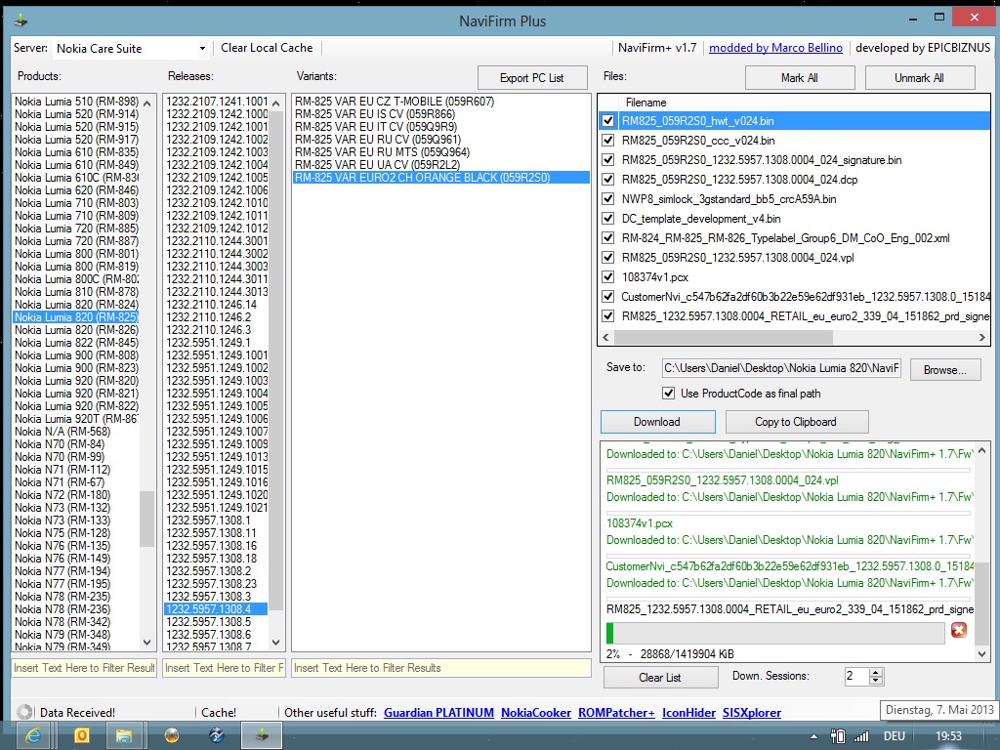Click the green download progress bar
This screenshot has height=750, width=1000.
pyautogui.click(x=775, y=633)
